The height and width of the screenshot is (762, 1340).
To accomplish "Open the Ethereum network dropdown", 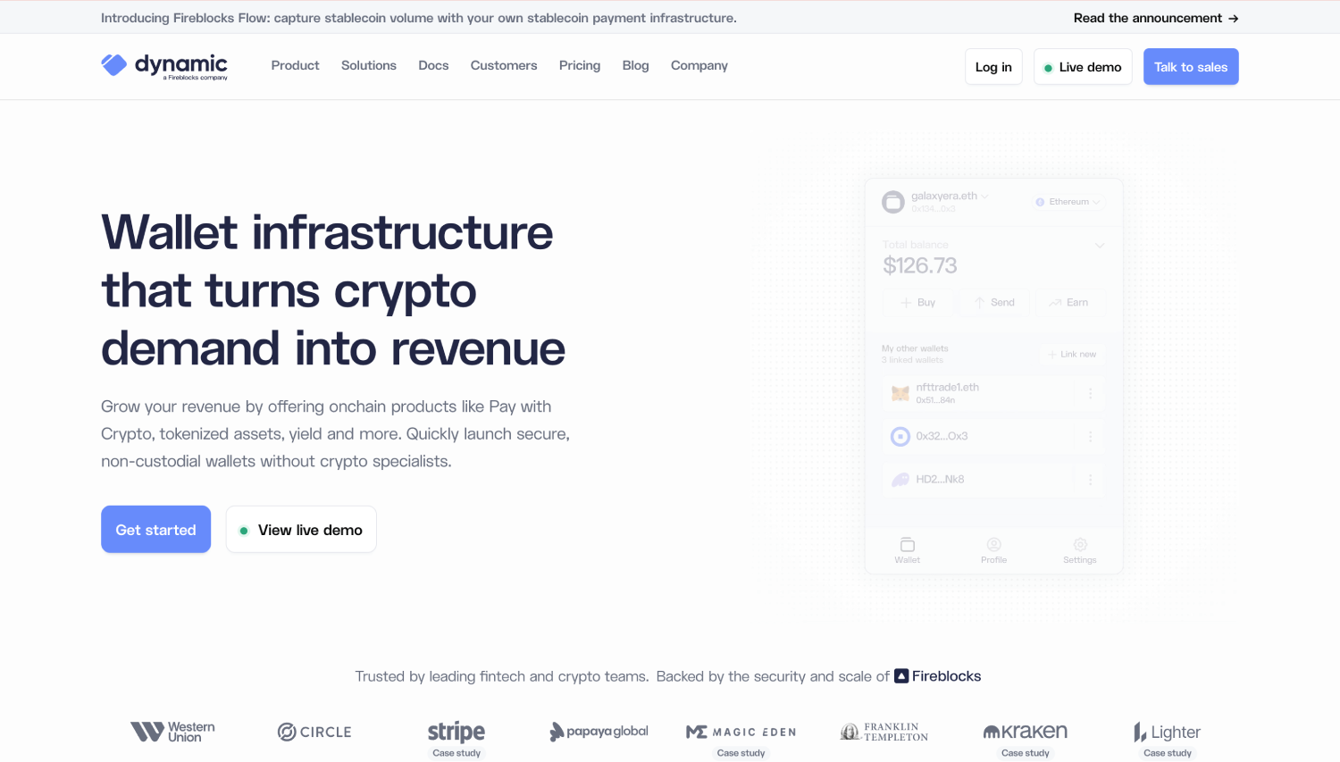I will click(x=1068, y=202).
